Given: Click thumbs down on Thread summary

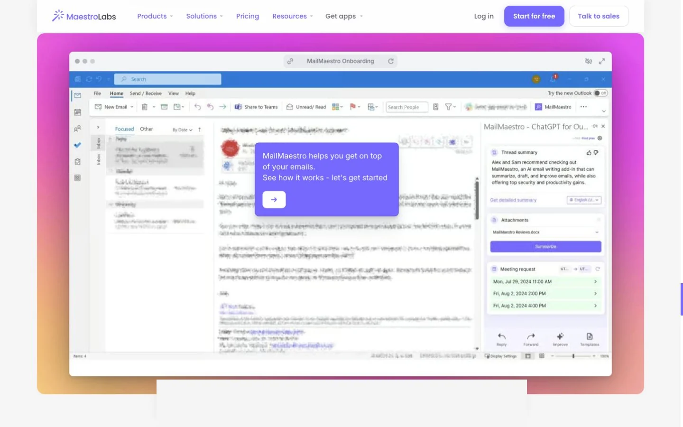Looking at the screenshot, I should tap(596, 153).
